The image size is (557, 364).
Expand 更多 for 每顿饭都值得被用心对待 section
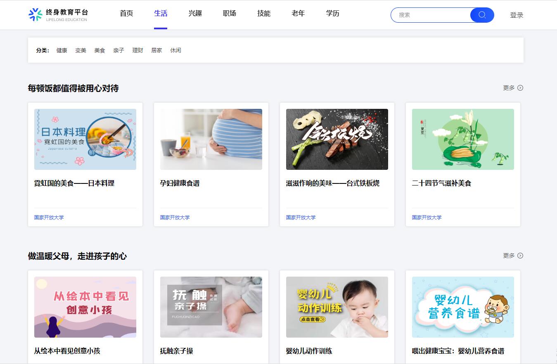(x=513, y=88)
